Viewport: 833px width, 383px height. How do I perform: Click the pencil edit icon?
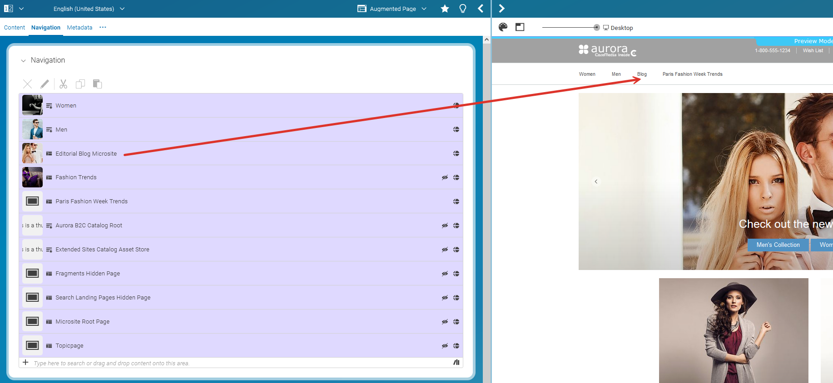[x=45, y=84]
